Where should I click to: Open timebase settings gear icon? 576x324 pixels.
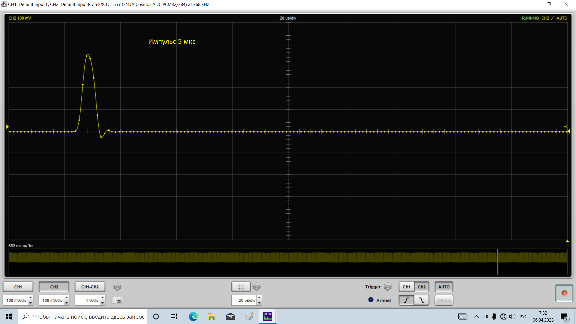coord(256,287)
